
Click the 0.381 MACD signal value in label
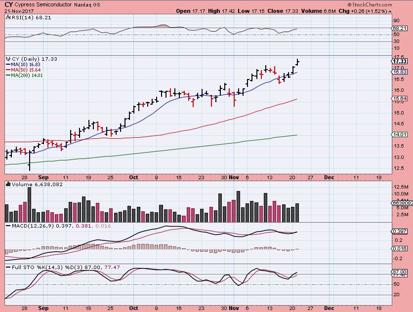coord(83,226)
